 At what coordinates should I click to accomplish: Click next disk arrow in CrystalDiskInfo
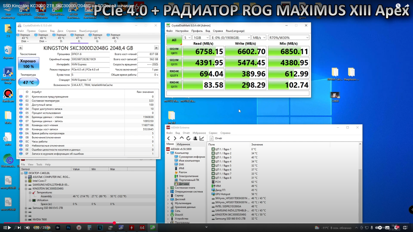[x=156, y=48]
